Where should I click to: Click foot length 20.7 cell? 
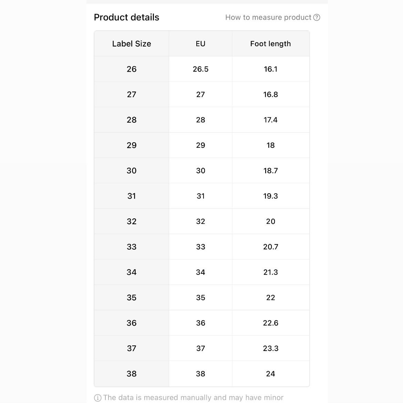(x=271, y=247)
